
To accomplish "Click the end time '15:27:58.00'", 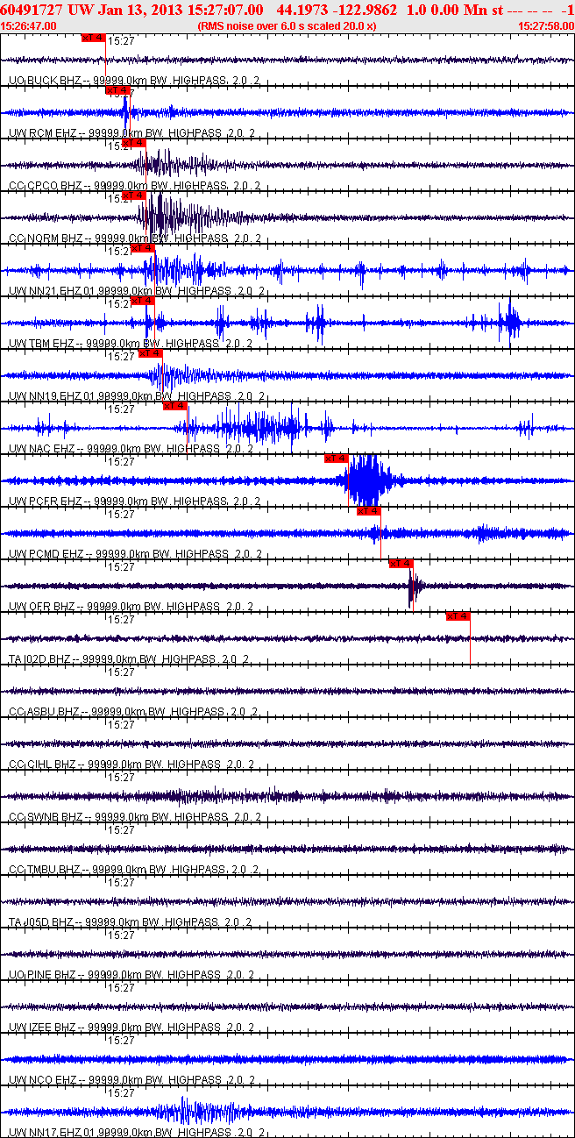I will [546, 26].
